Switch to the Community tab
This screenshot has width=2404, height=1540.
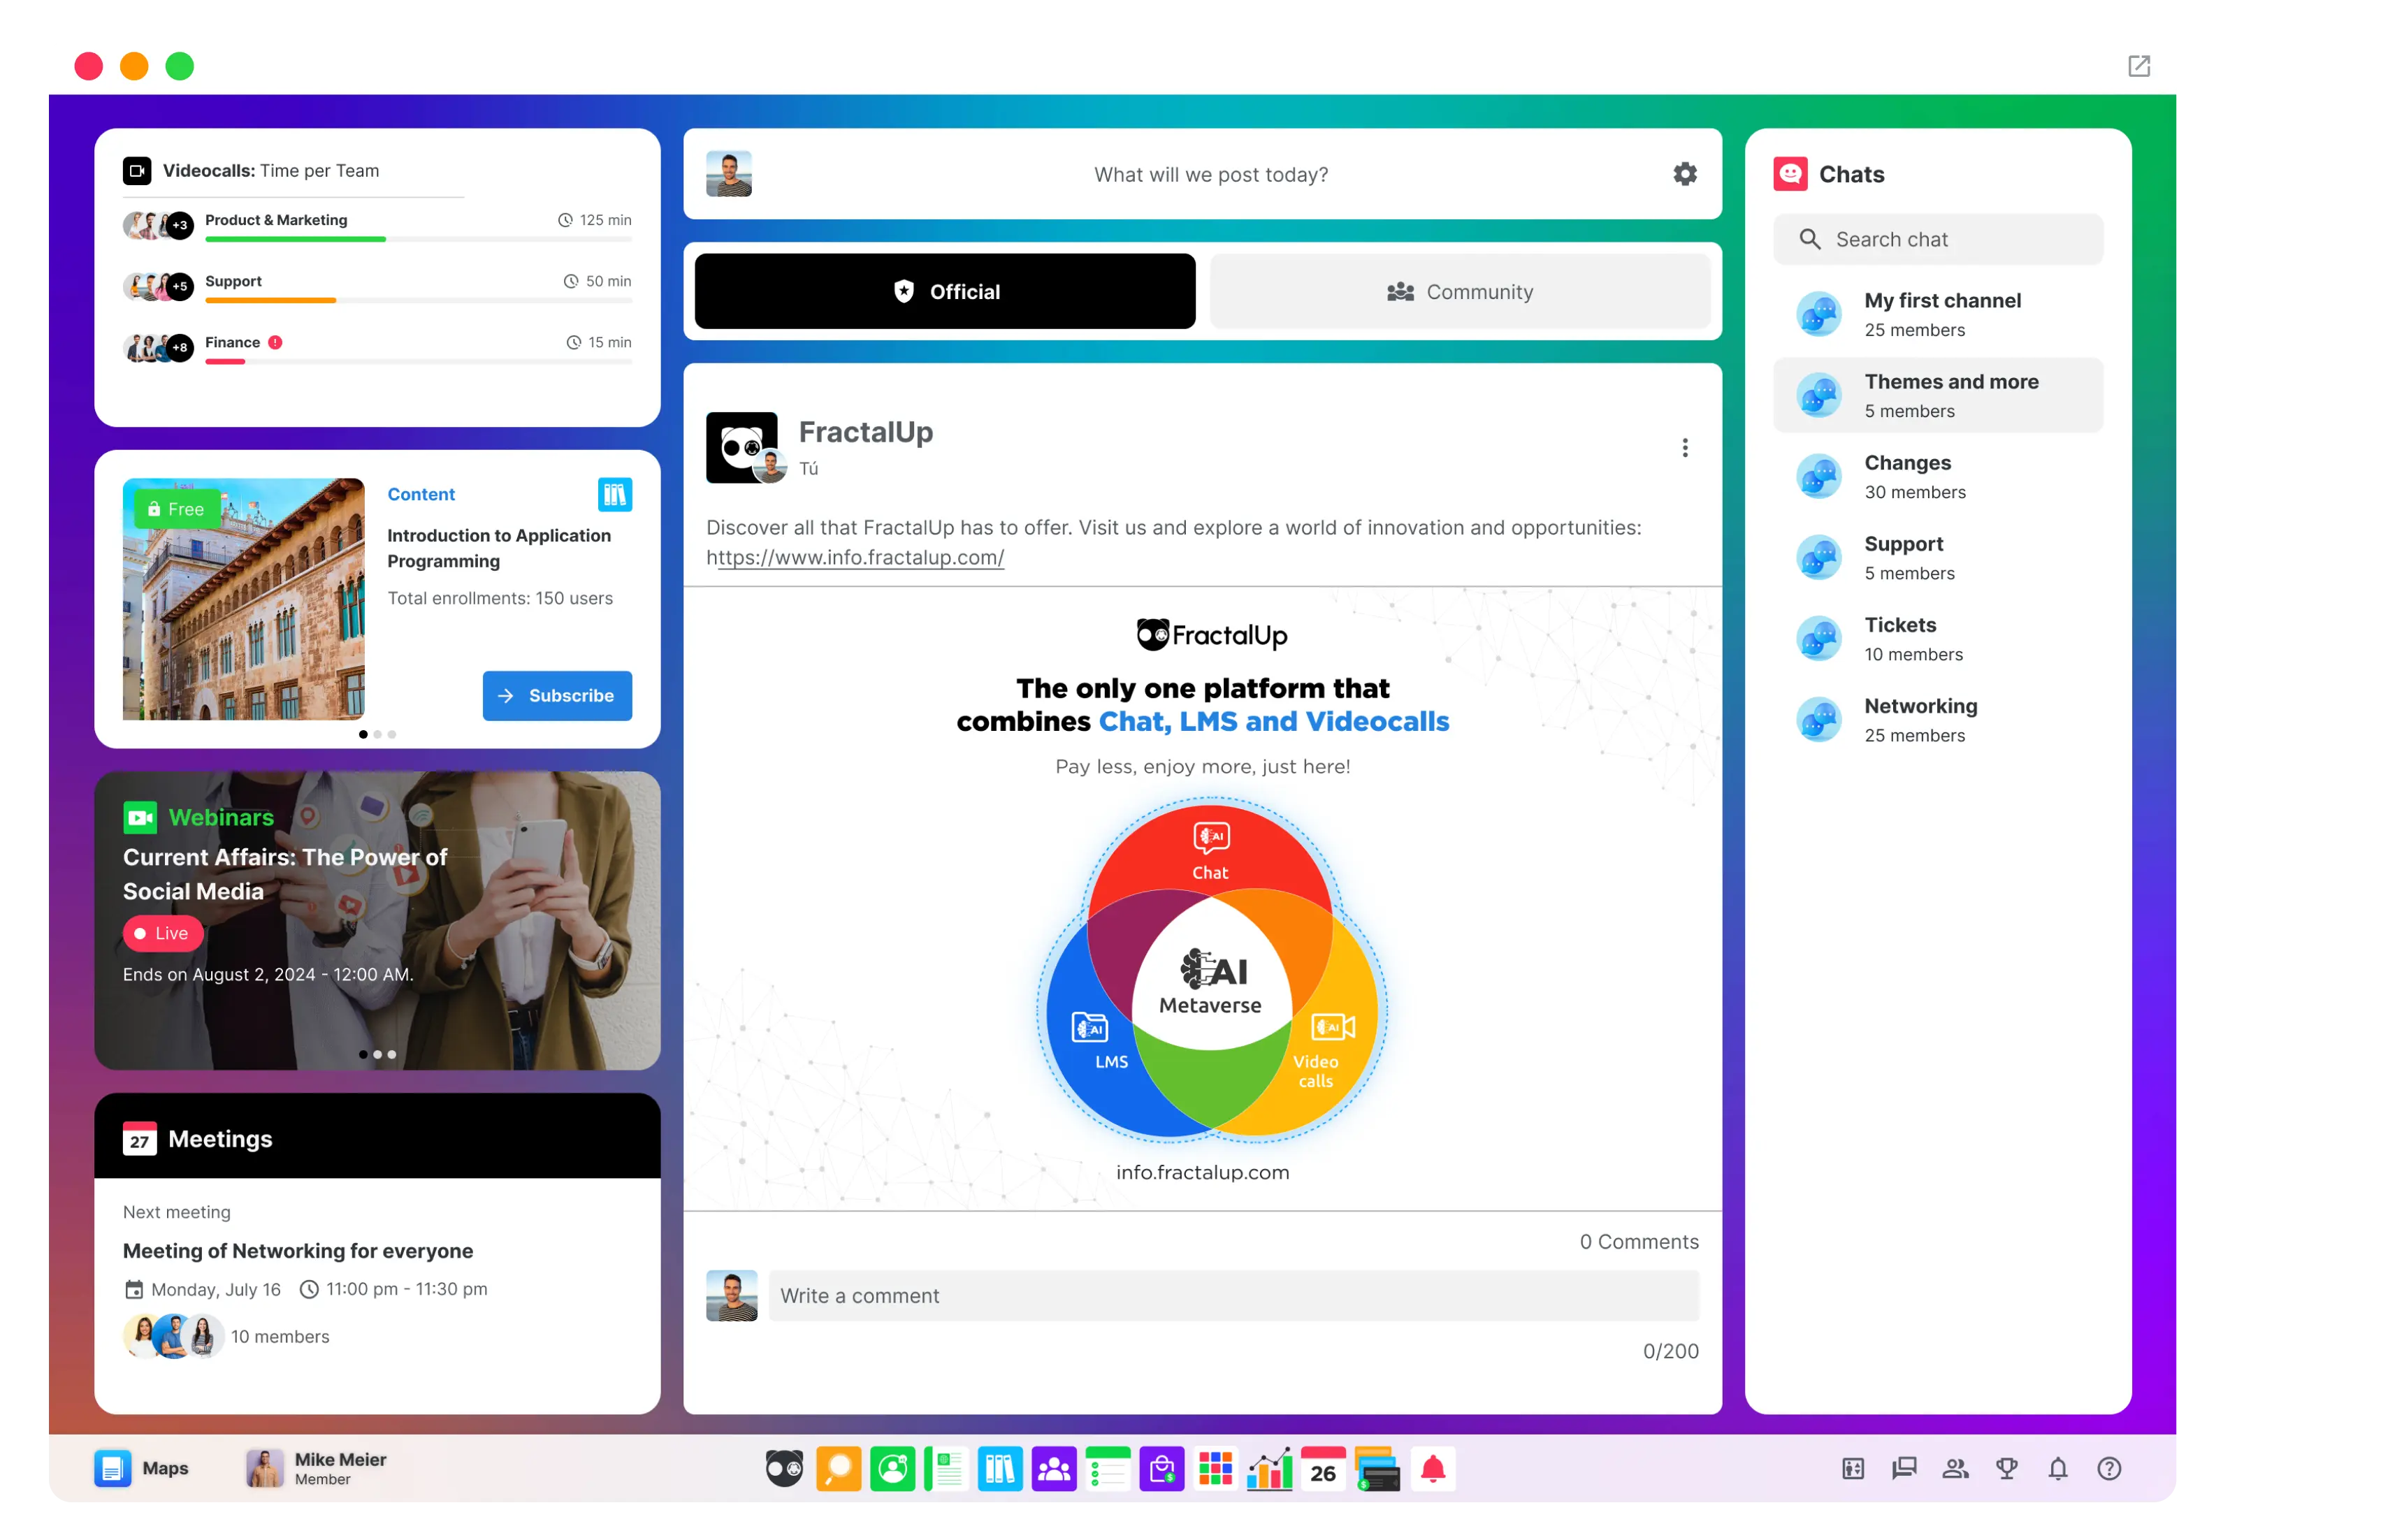point(1459,292)
